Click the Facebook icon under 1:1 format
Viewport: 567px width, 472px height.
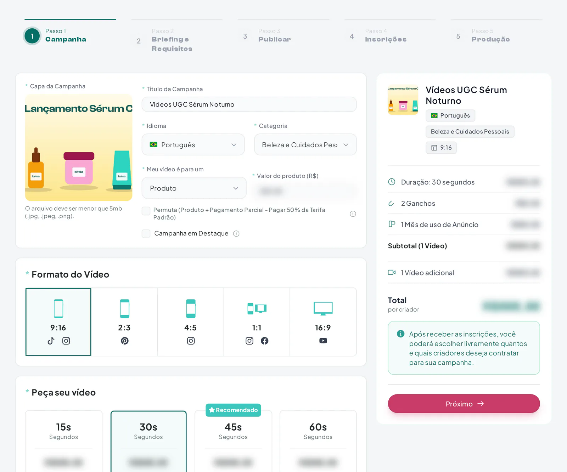pos(265,341)
